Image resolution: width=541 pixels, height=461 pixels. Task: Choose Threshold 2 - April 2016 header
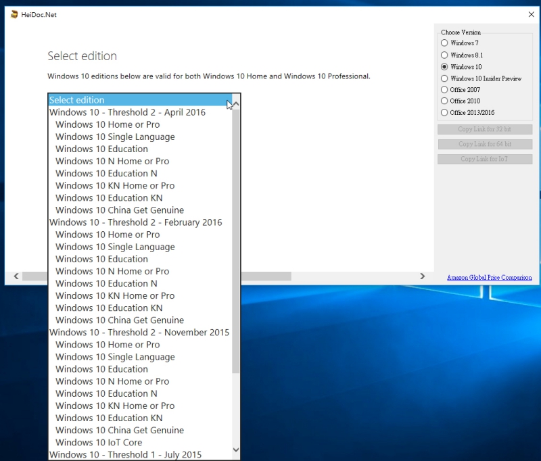[x=127, y=112]
